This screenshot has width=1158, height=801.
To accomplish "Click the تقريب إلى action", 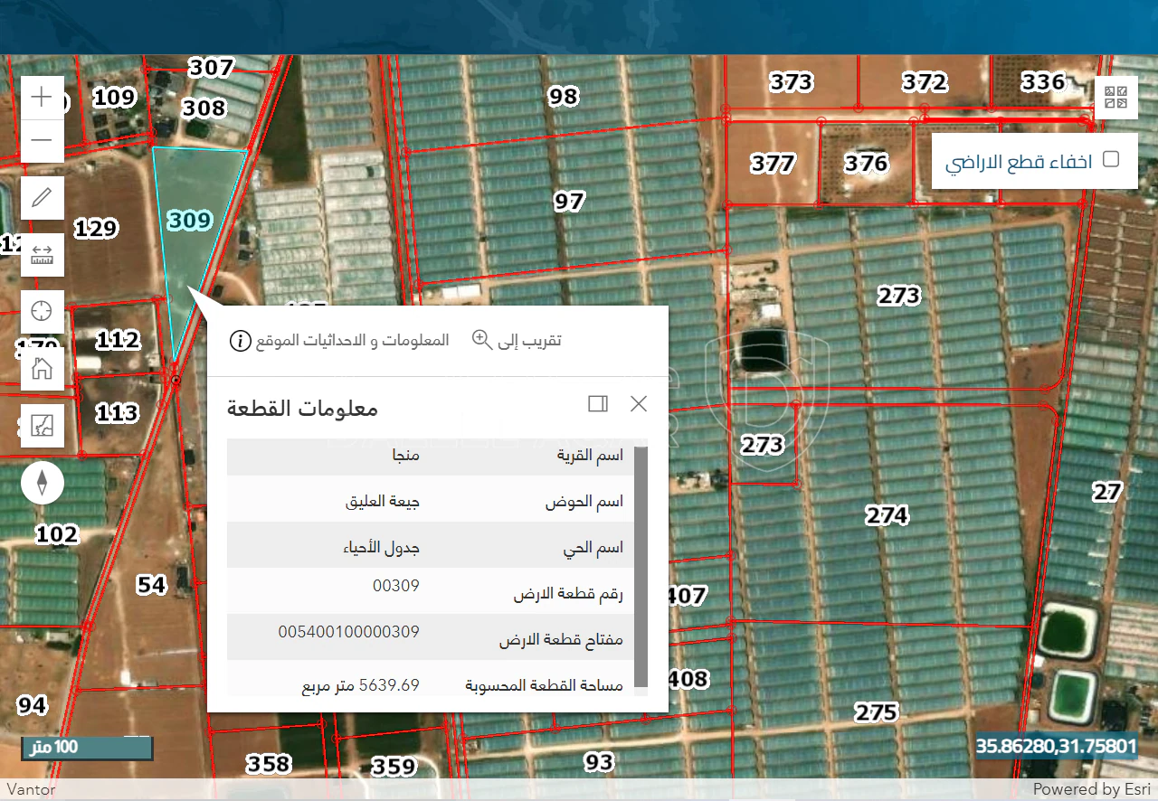I will pyautogui.click(x=530, y=340).
